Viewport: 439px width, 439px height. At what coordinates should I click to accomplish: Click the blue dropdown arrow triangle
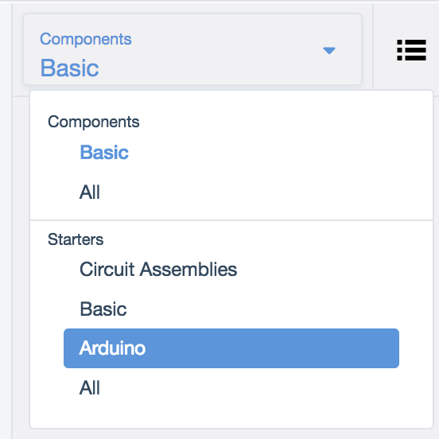(329, 51)
